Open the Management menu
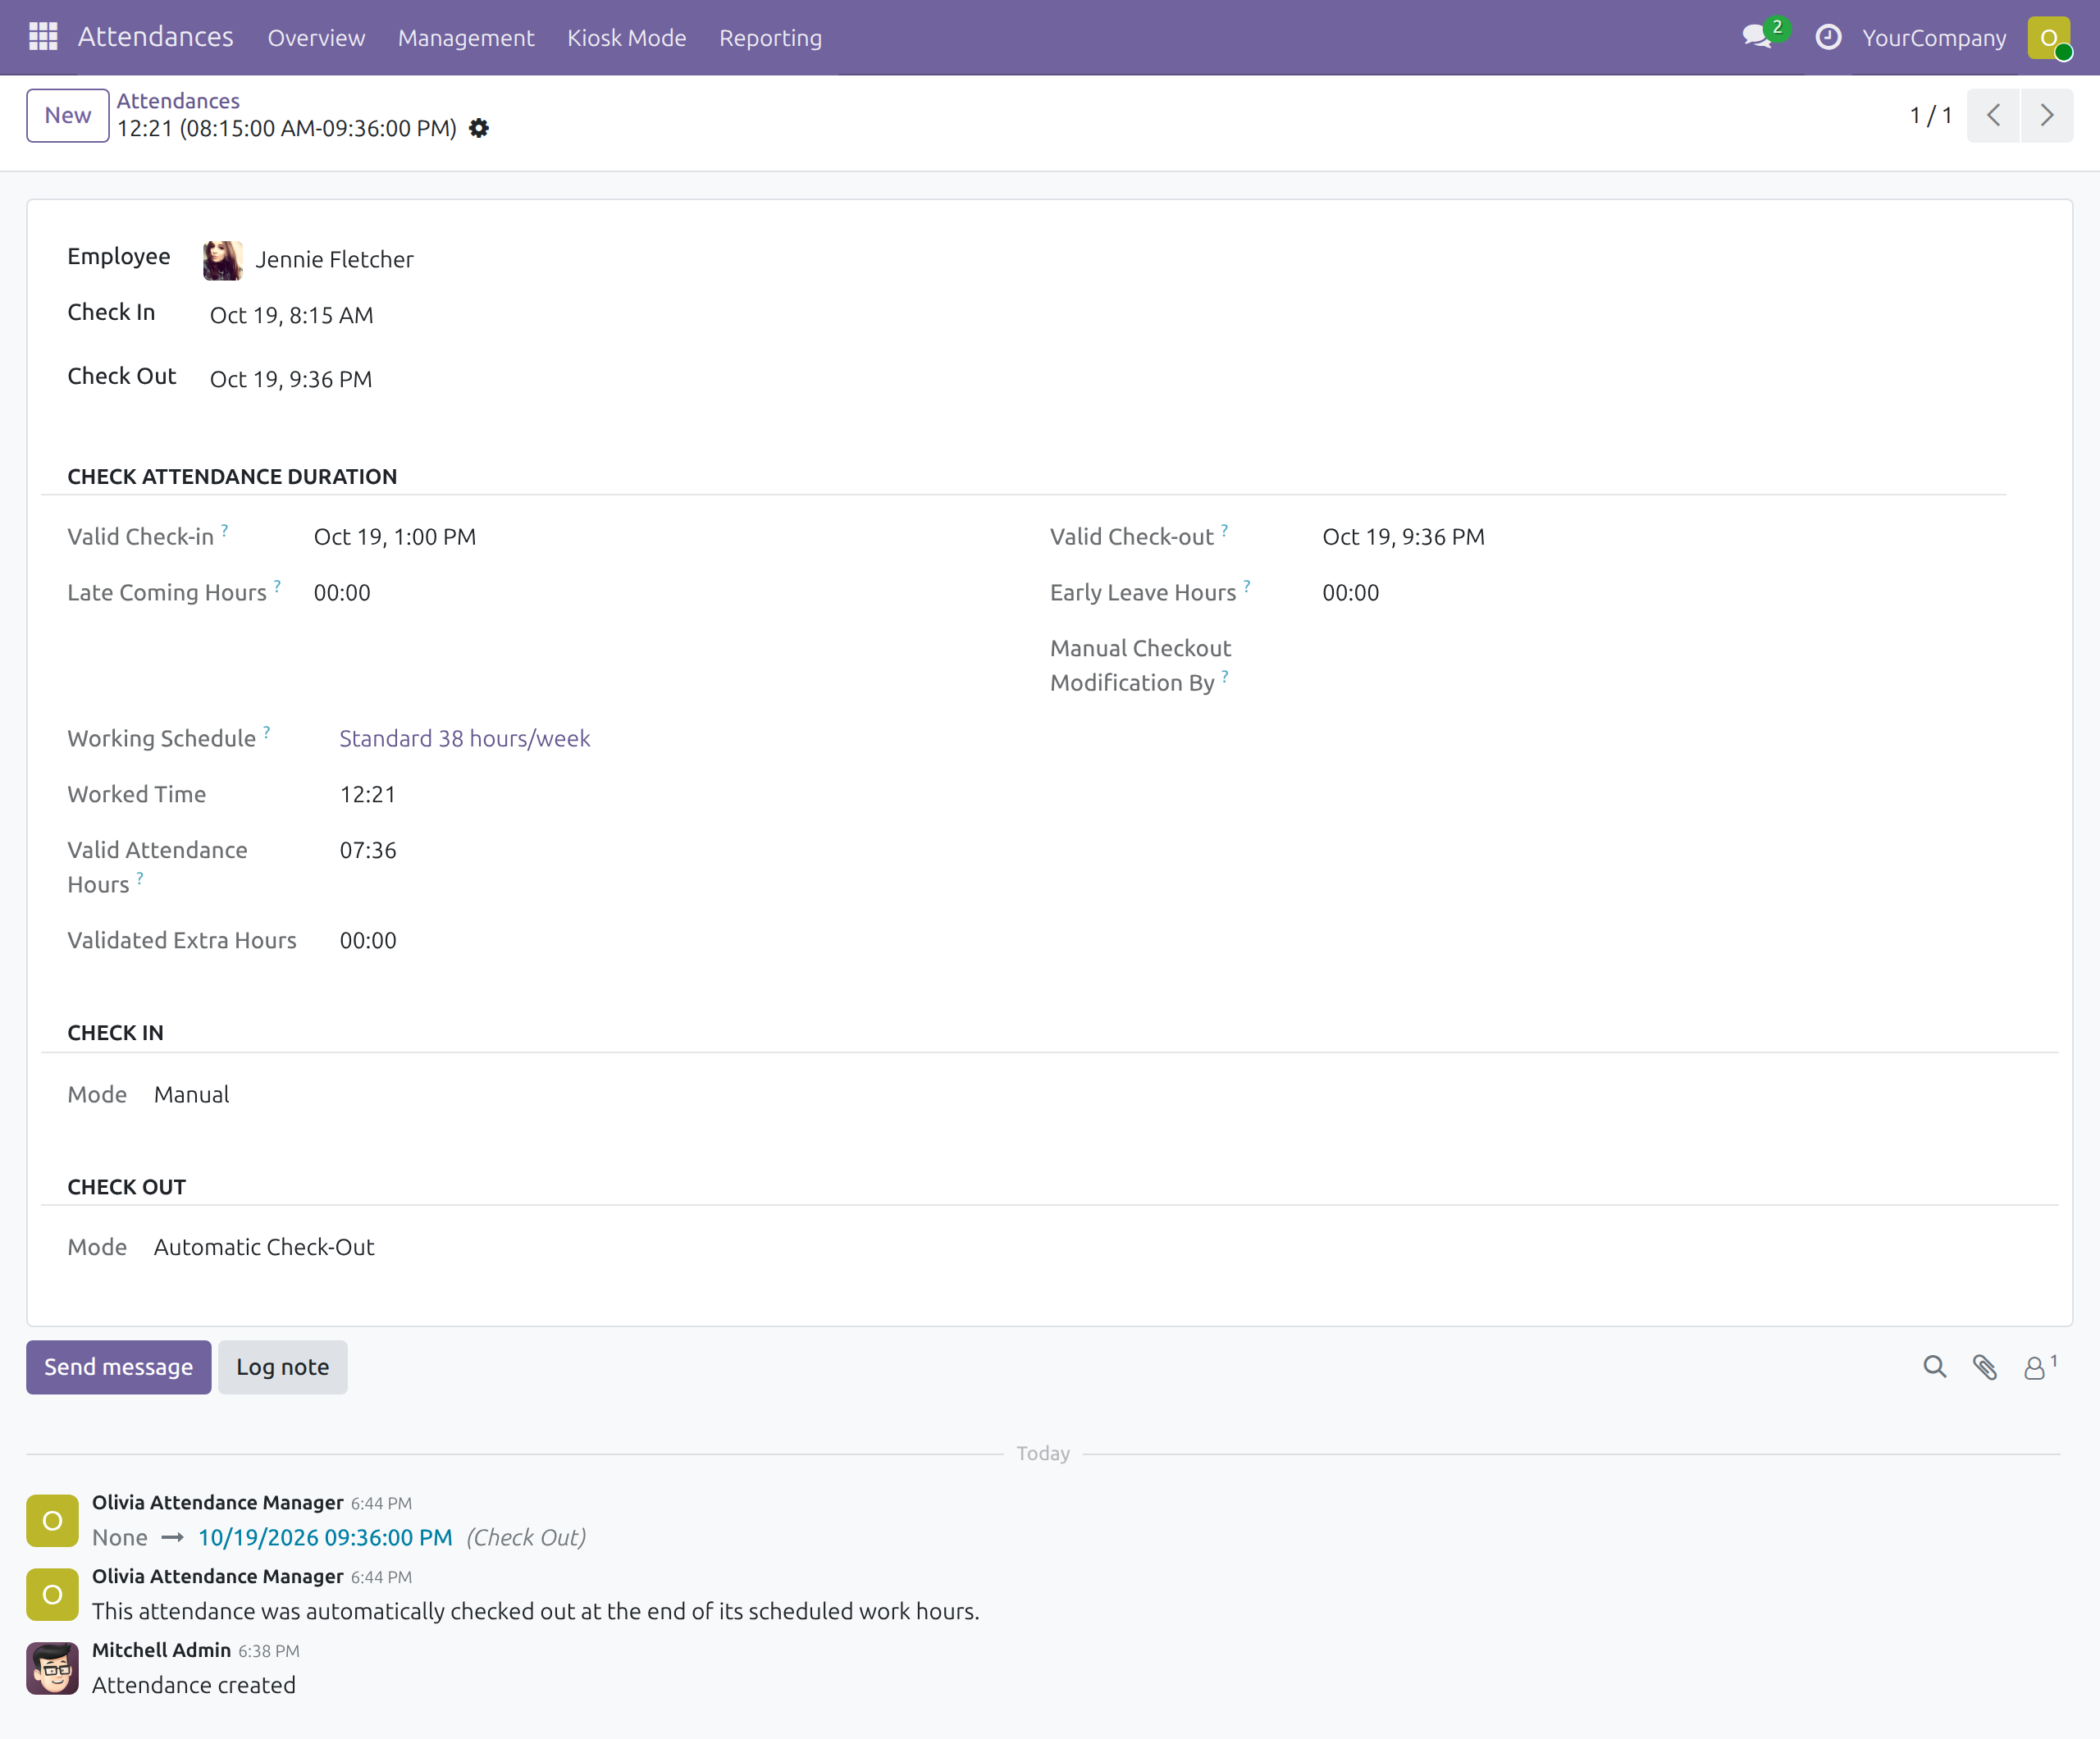Viewport: 2100px width, 1739px height. [466, 38]
